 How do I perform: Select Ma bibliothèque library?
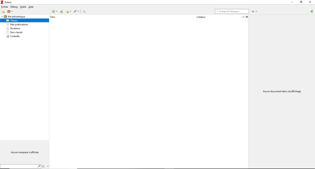[16, 17]
